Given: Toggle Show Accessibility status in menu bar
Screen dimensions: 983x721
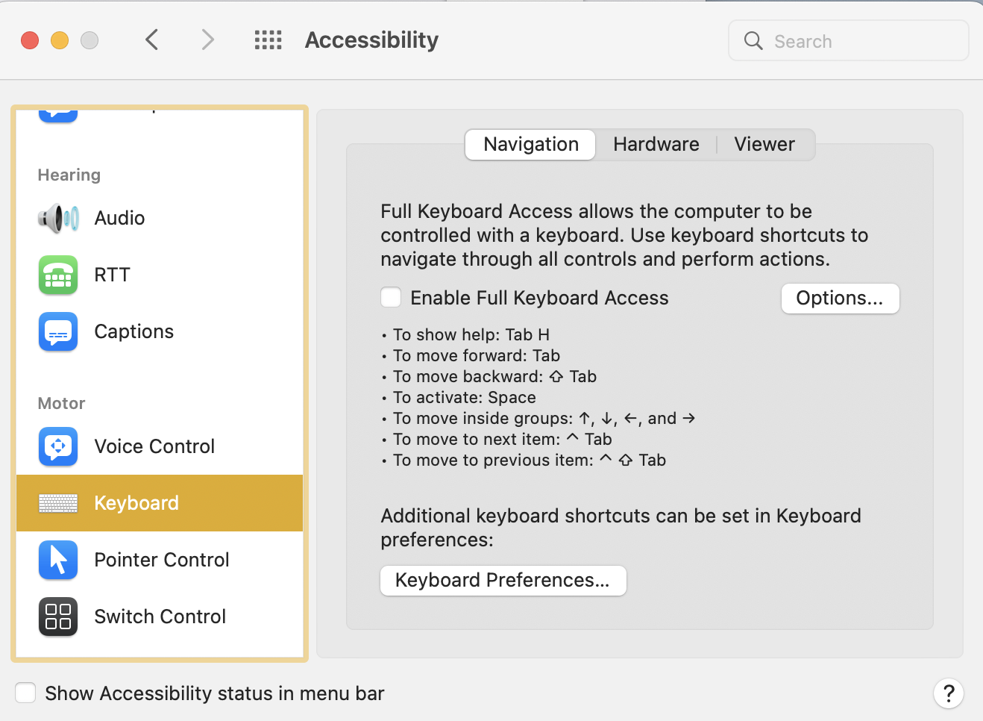Looking at the screenshot, I should point(26,693).
